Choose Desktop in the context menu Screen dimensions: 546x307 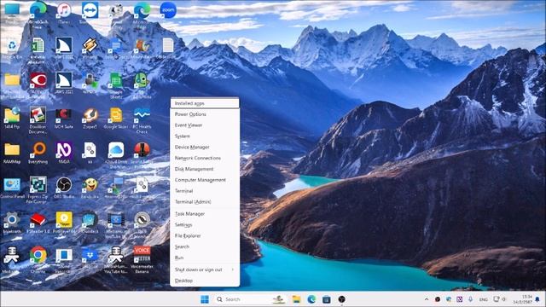(205, 281)
